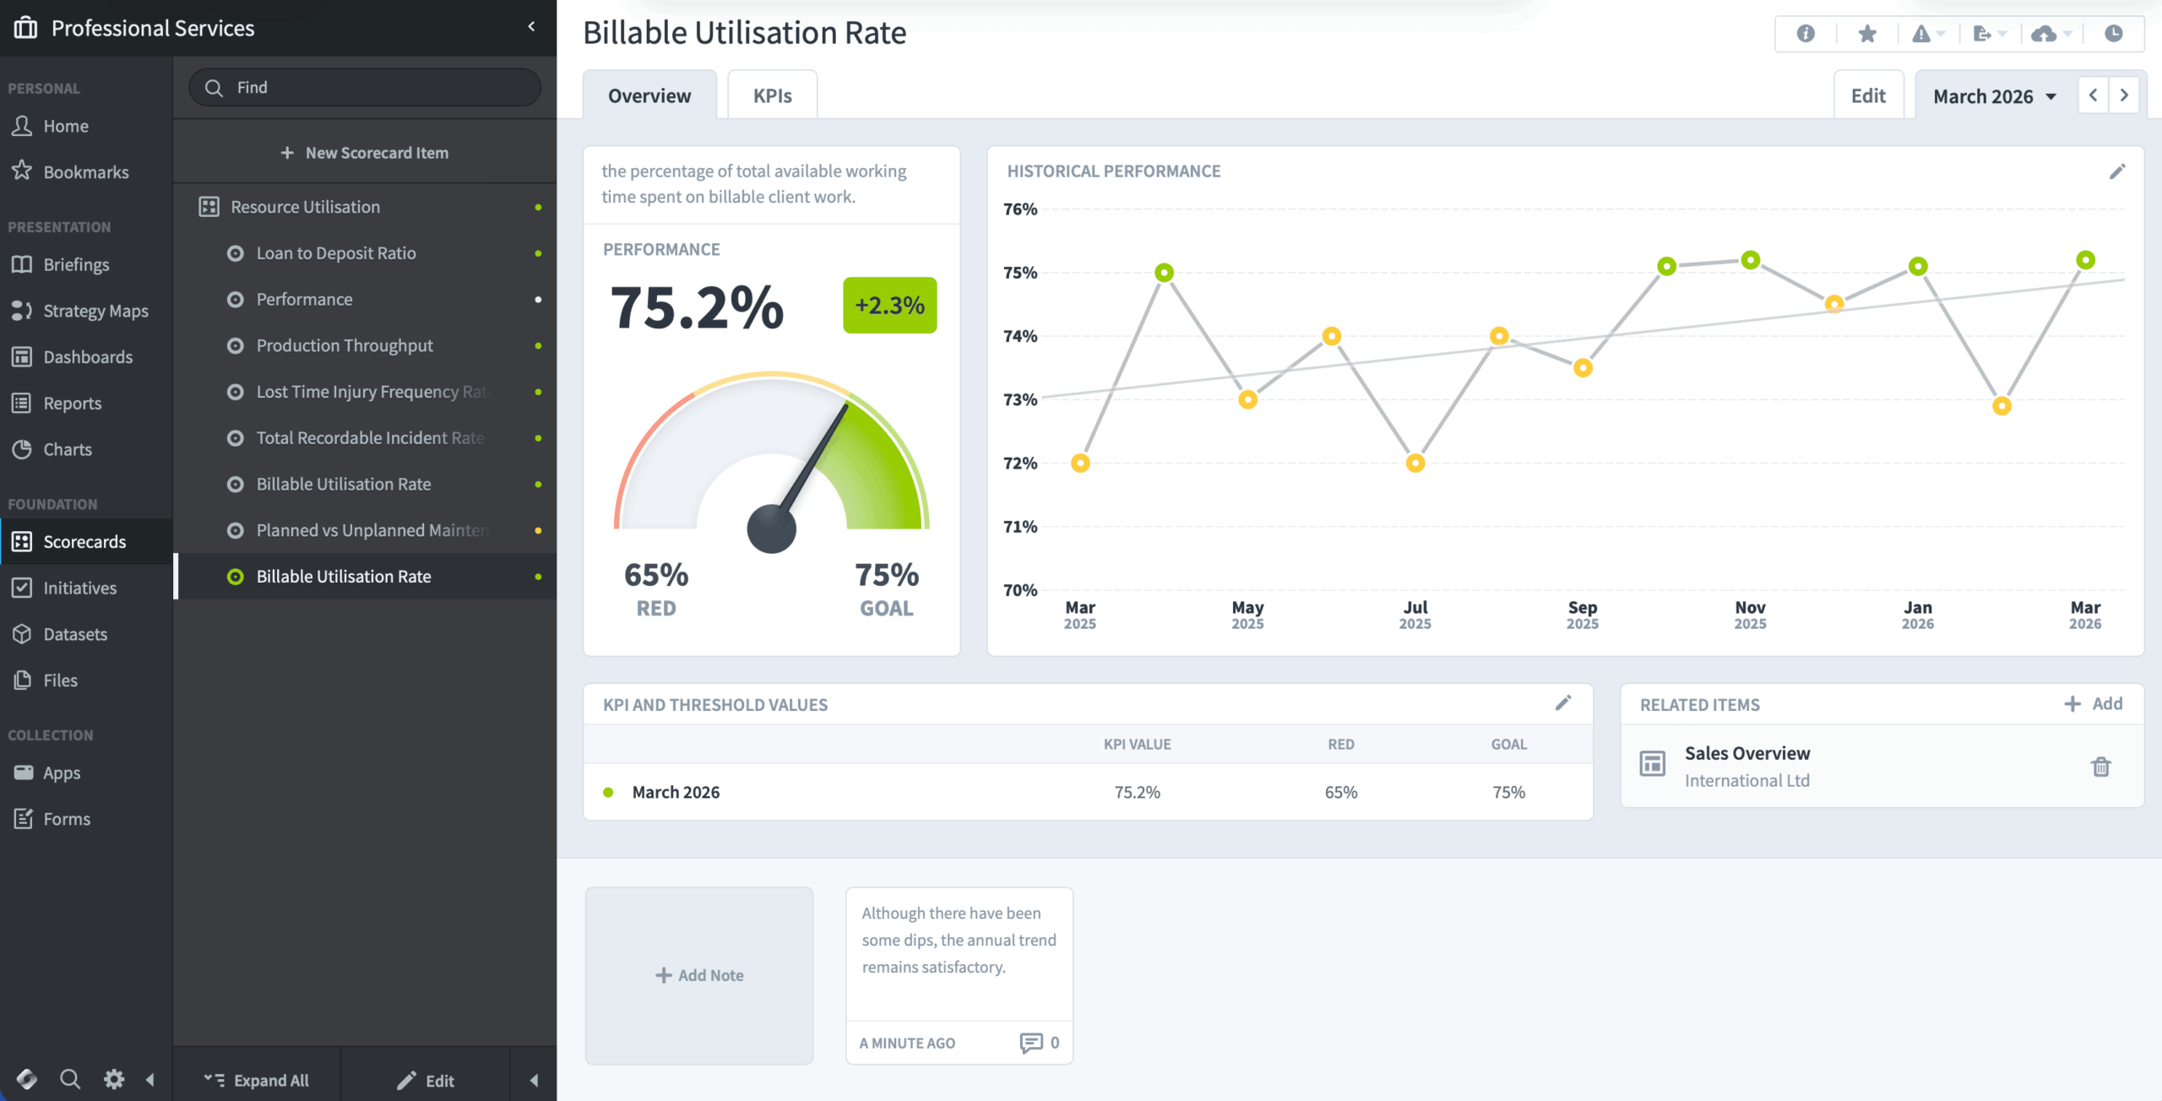This screenshot has width=2162, height=1101.
Task: Edit the Historical Performance chart
Action: [2118, 171]
